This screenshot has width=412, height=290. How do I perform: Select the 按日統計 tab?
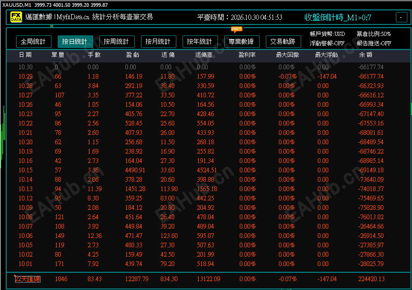75,42
